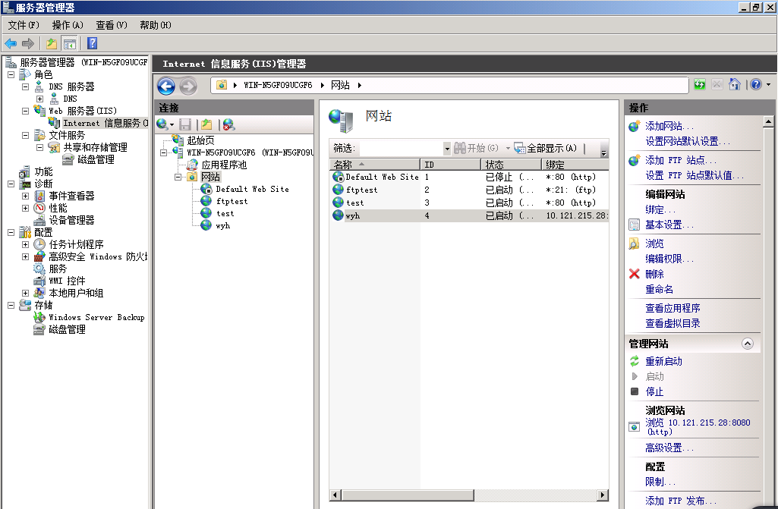Click the application pools tree icon
Viewport: 778px width, 509px height.
click(x=192, y=165)
